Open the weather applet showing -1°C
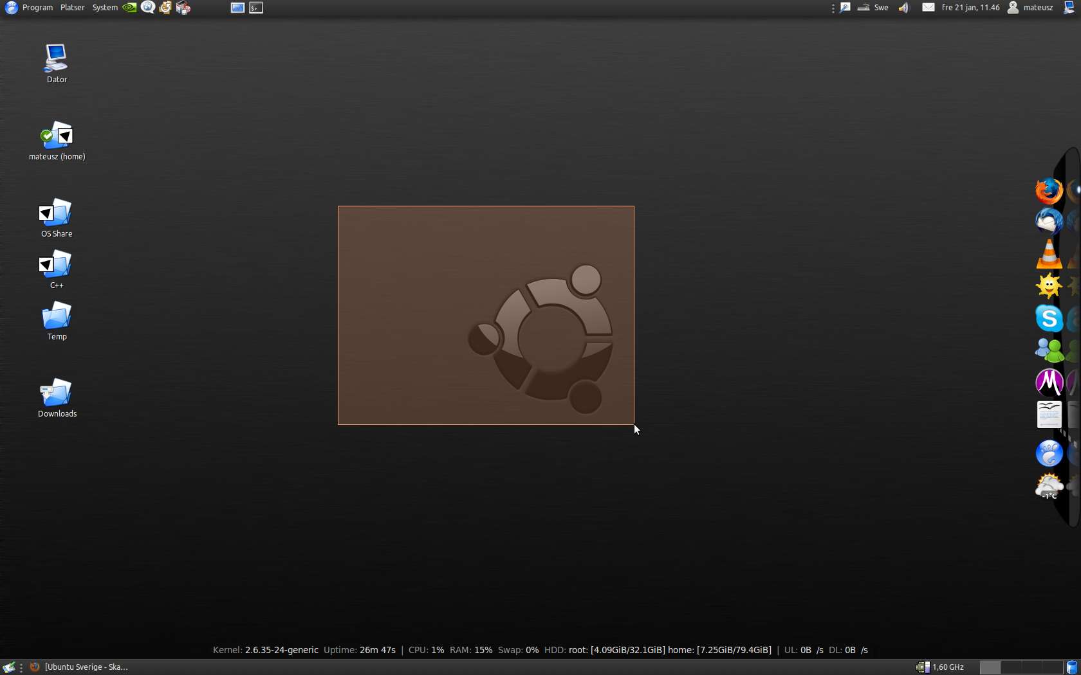Screen dimensions: 1081x675 click(x=1049, y=486)
